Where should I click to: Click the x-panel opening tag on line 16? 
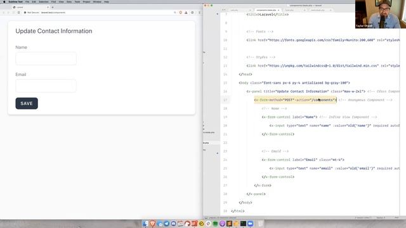tap(306, 91)
